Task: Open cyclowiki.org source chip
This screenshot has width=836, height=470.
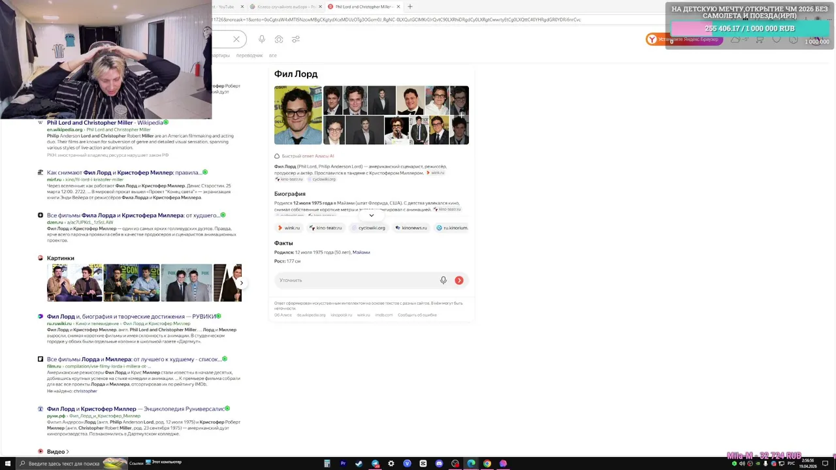Action: click(x=368, y=228)
